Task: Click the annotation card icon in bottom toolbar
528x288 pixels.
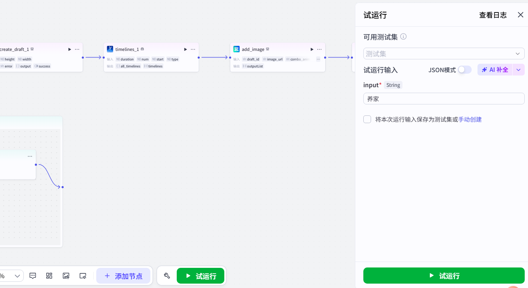Action: 83,276
